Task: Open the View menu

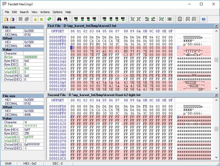Action: pyautogui.click(x=35, y=12)
